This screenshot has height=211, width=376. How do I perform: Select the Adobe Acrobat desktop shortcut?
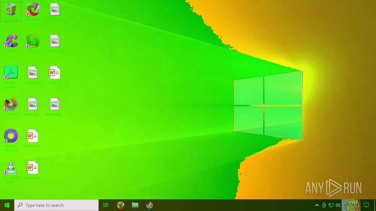(11, 77)
